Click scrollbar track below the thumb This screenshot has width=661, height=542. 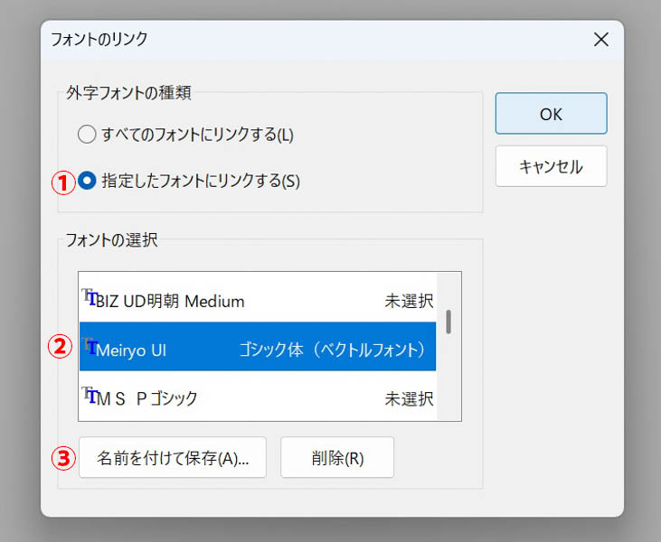click(449, 377)
